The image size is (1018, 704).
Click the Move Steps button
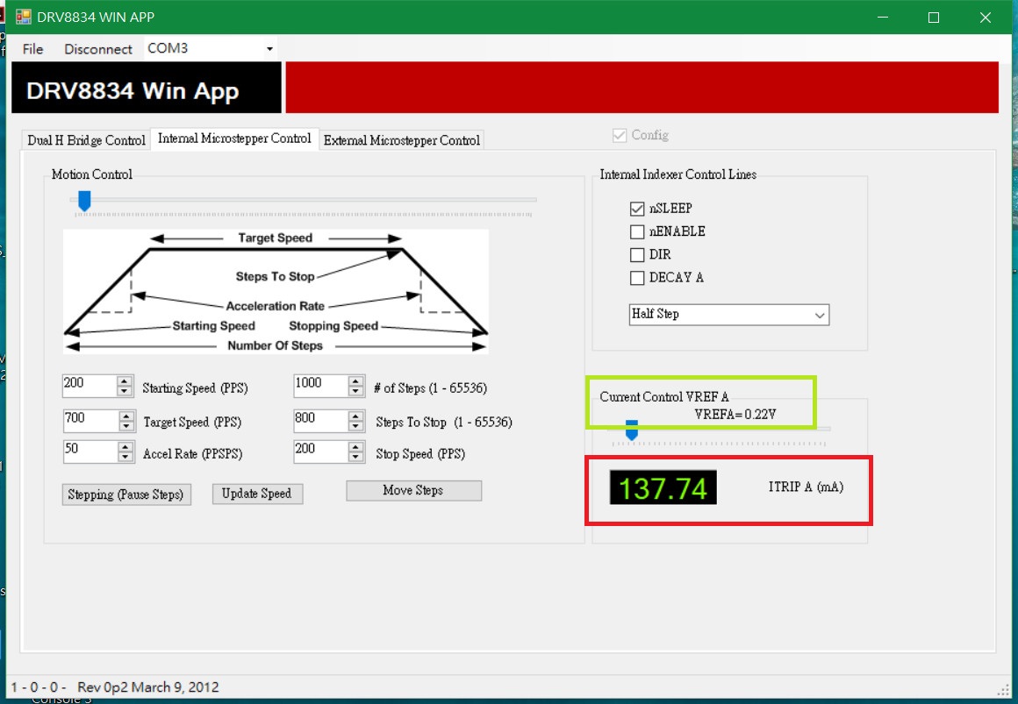click(x=413, y=491)
